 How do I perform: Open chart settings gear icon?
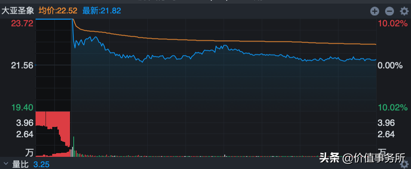coord(404,11)
